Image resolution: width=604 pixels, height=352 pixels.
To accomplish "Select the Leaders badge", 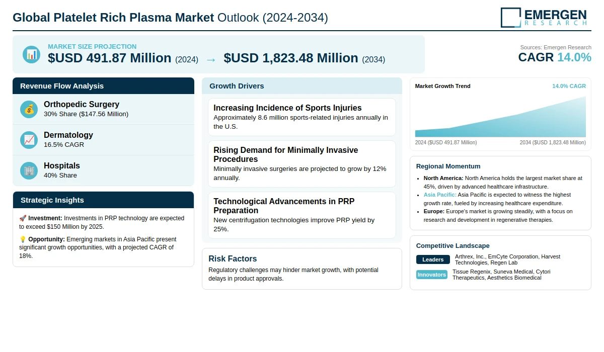I will [x=433, y=259].
